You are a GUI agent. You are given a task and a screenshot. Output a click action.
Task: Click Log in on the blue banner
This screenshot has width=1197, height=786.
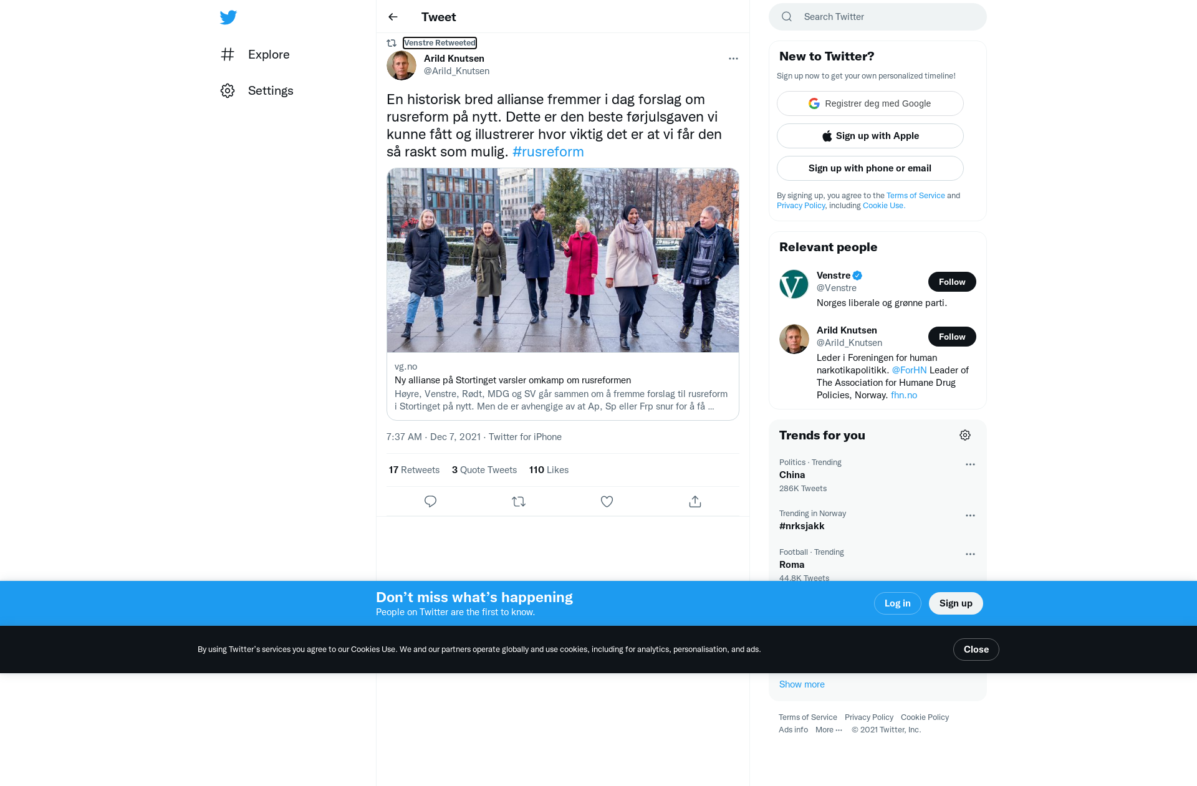click(x=898, y=603)
